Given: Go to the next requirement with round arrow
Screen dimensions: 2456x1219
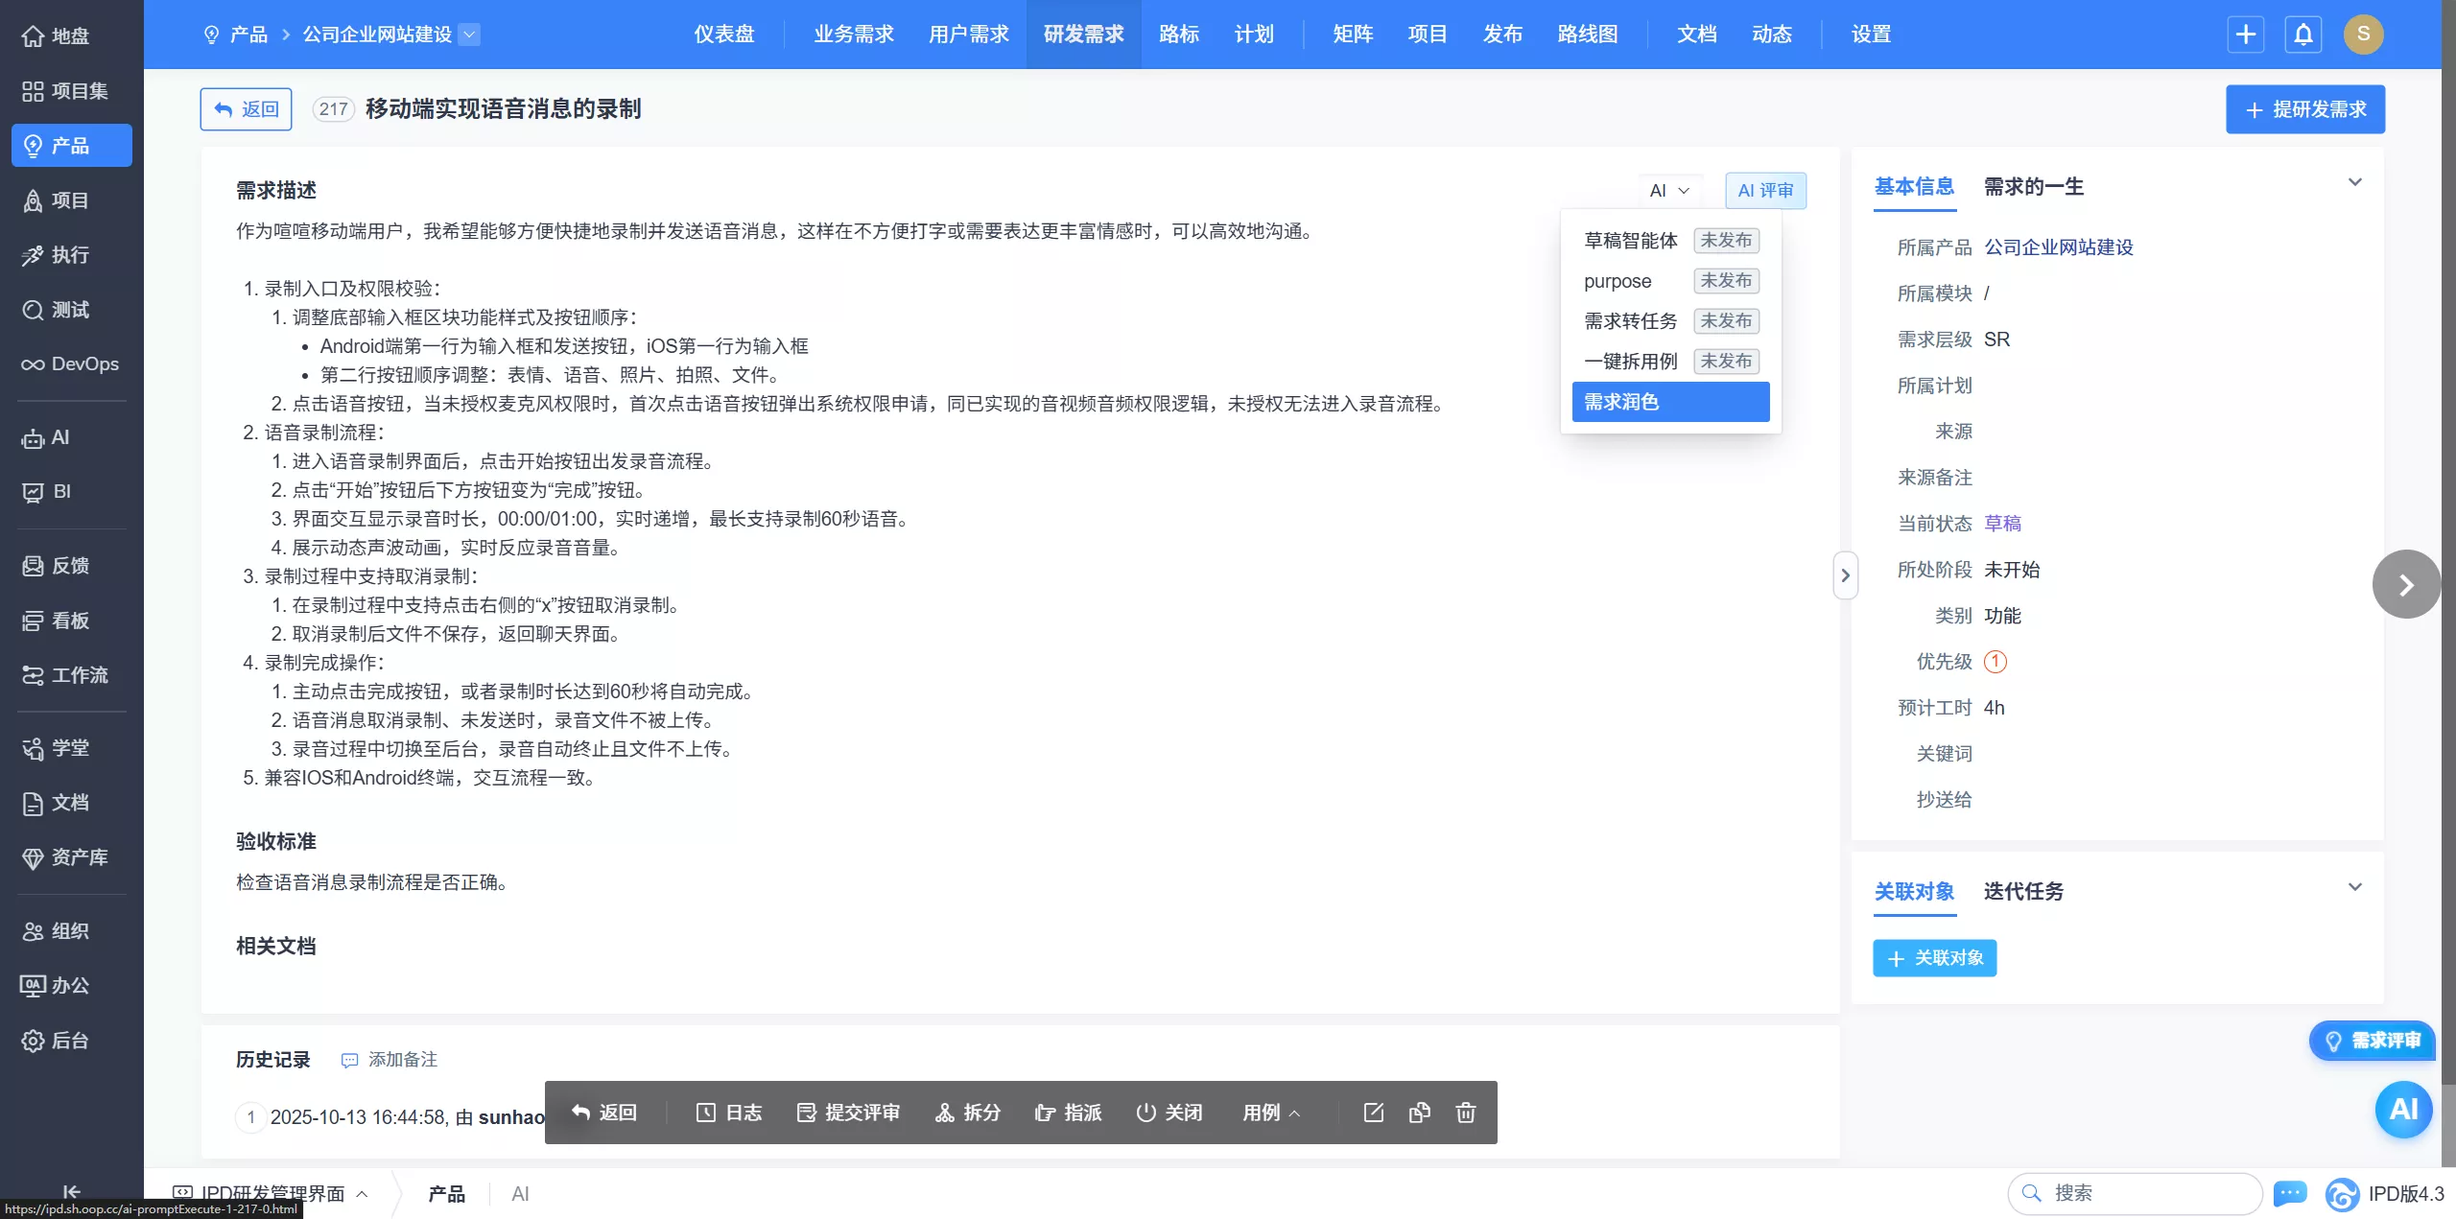Looking at the screenshot, I should pyautogui.click(x=2405, y=585).
